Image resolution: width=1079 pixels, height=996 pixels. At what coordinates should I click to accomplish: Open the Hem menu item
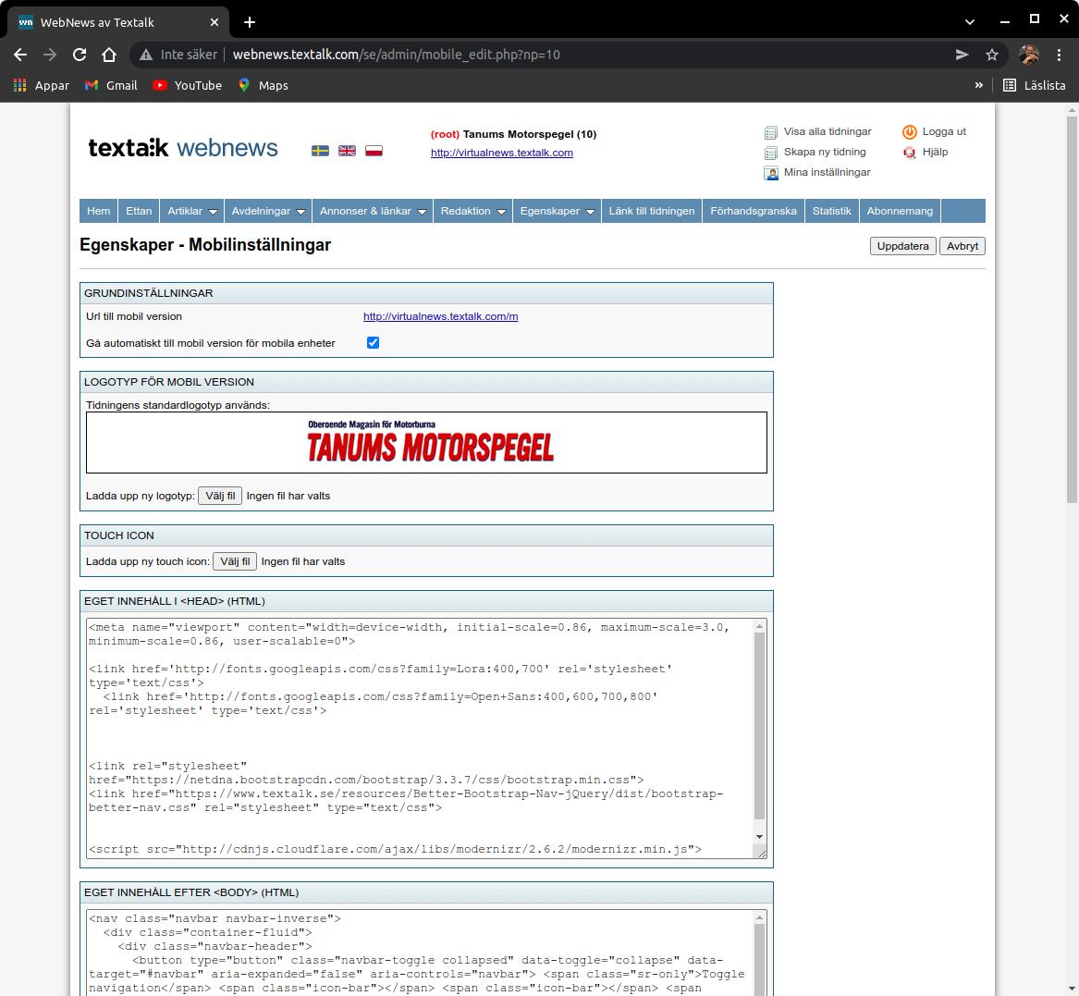click(98, 211)
